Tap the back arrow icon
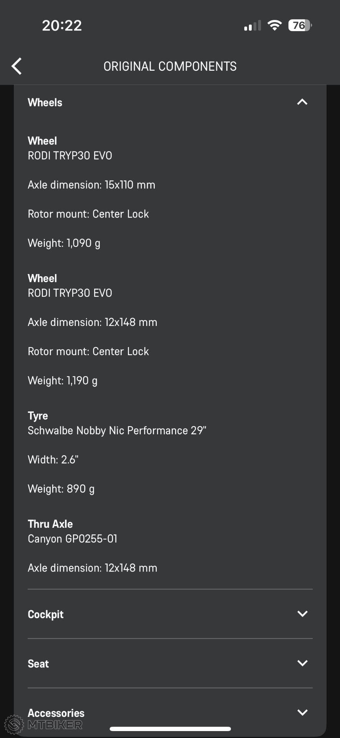Image resolution: width=340 pixels, height=738 pixels. pos(17,66)
